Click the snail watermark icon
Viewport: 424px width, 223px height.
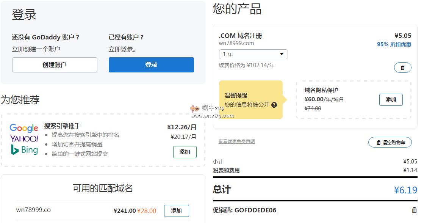pyautogui.click(x=195, y=109)
